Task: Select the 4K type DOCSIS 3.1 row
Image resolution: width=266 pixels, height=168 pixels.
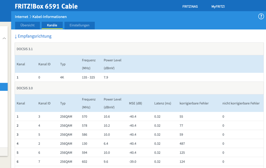Action: click(63, 77)
